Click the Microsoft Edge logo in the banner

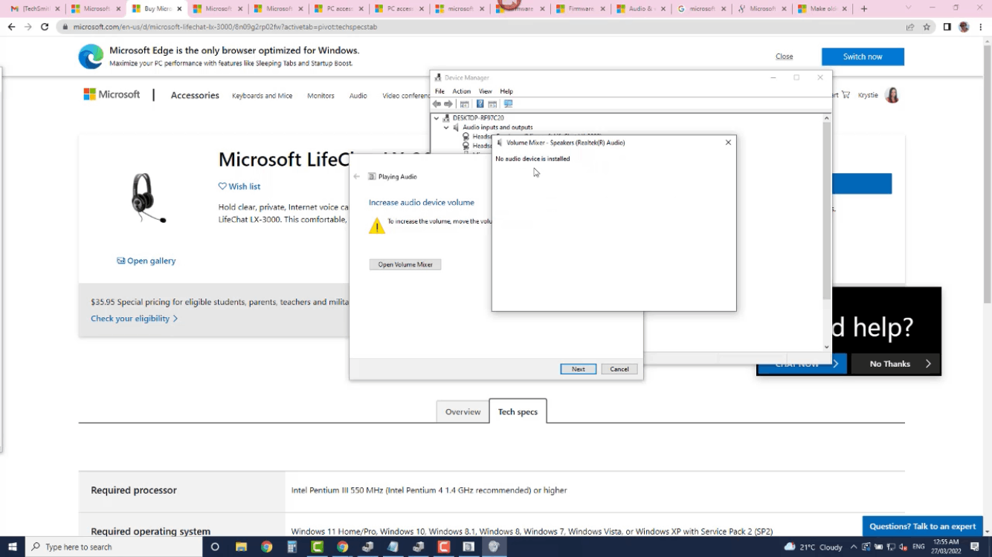(91, 56)
